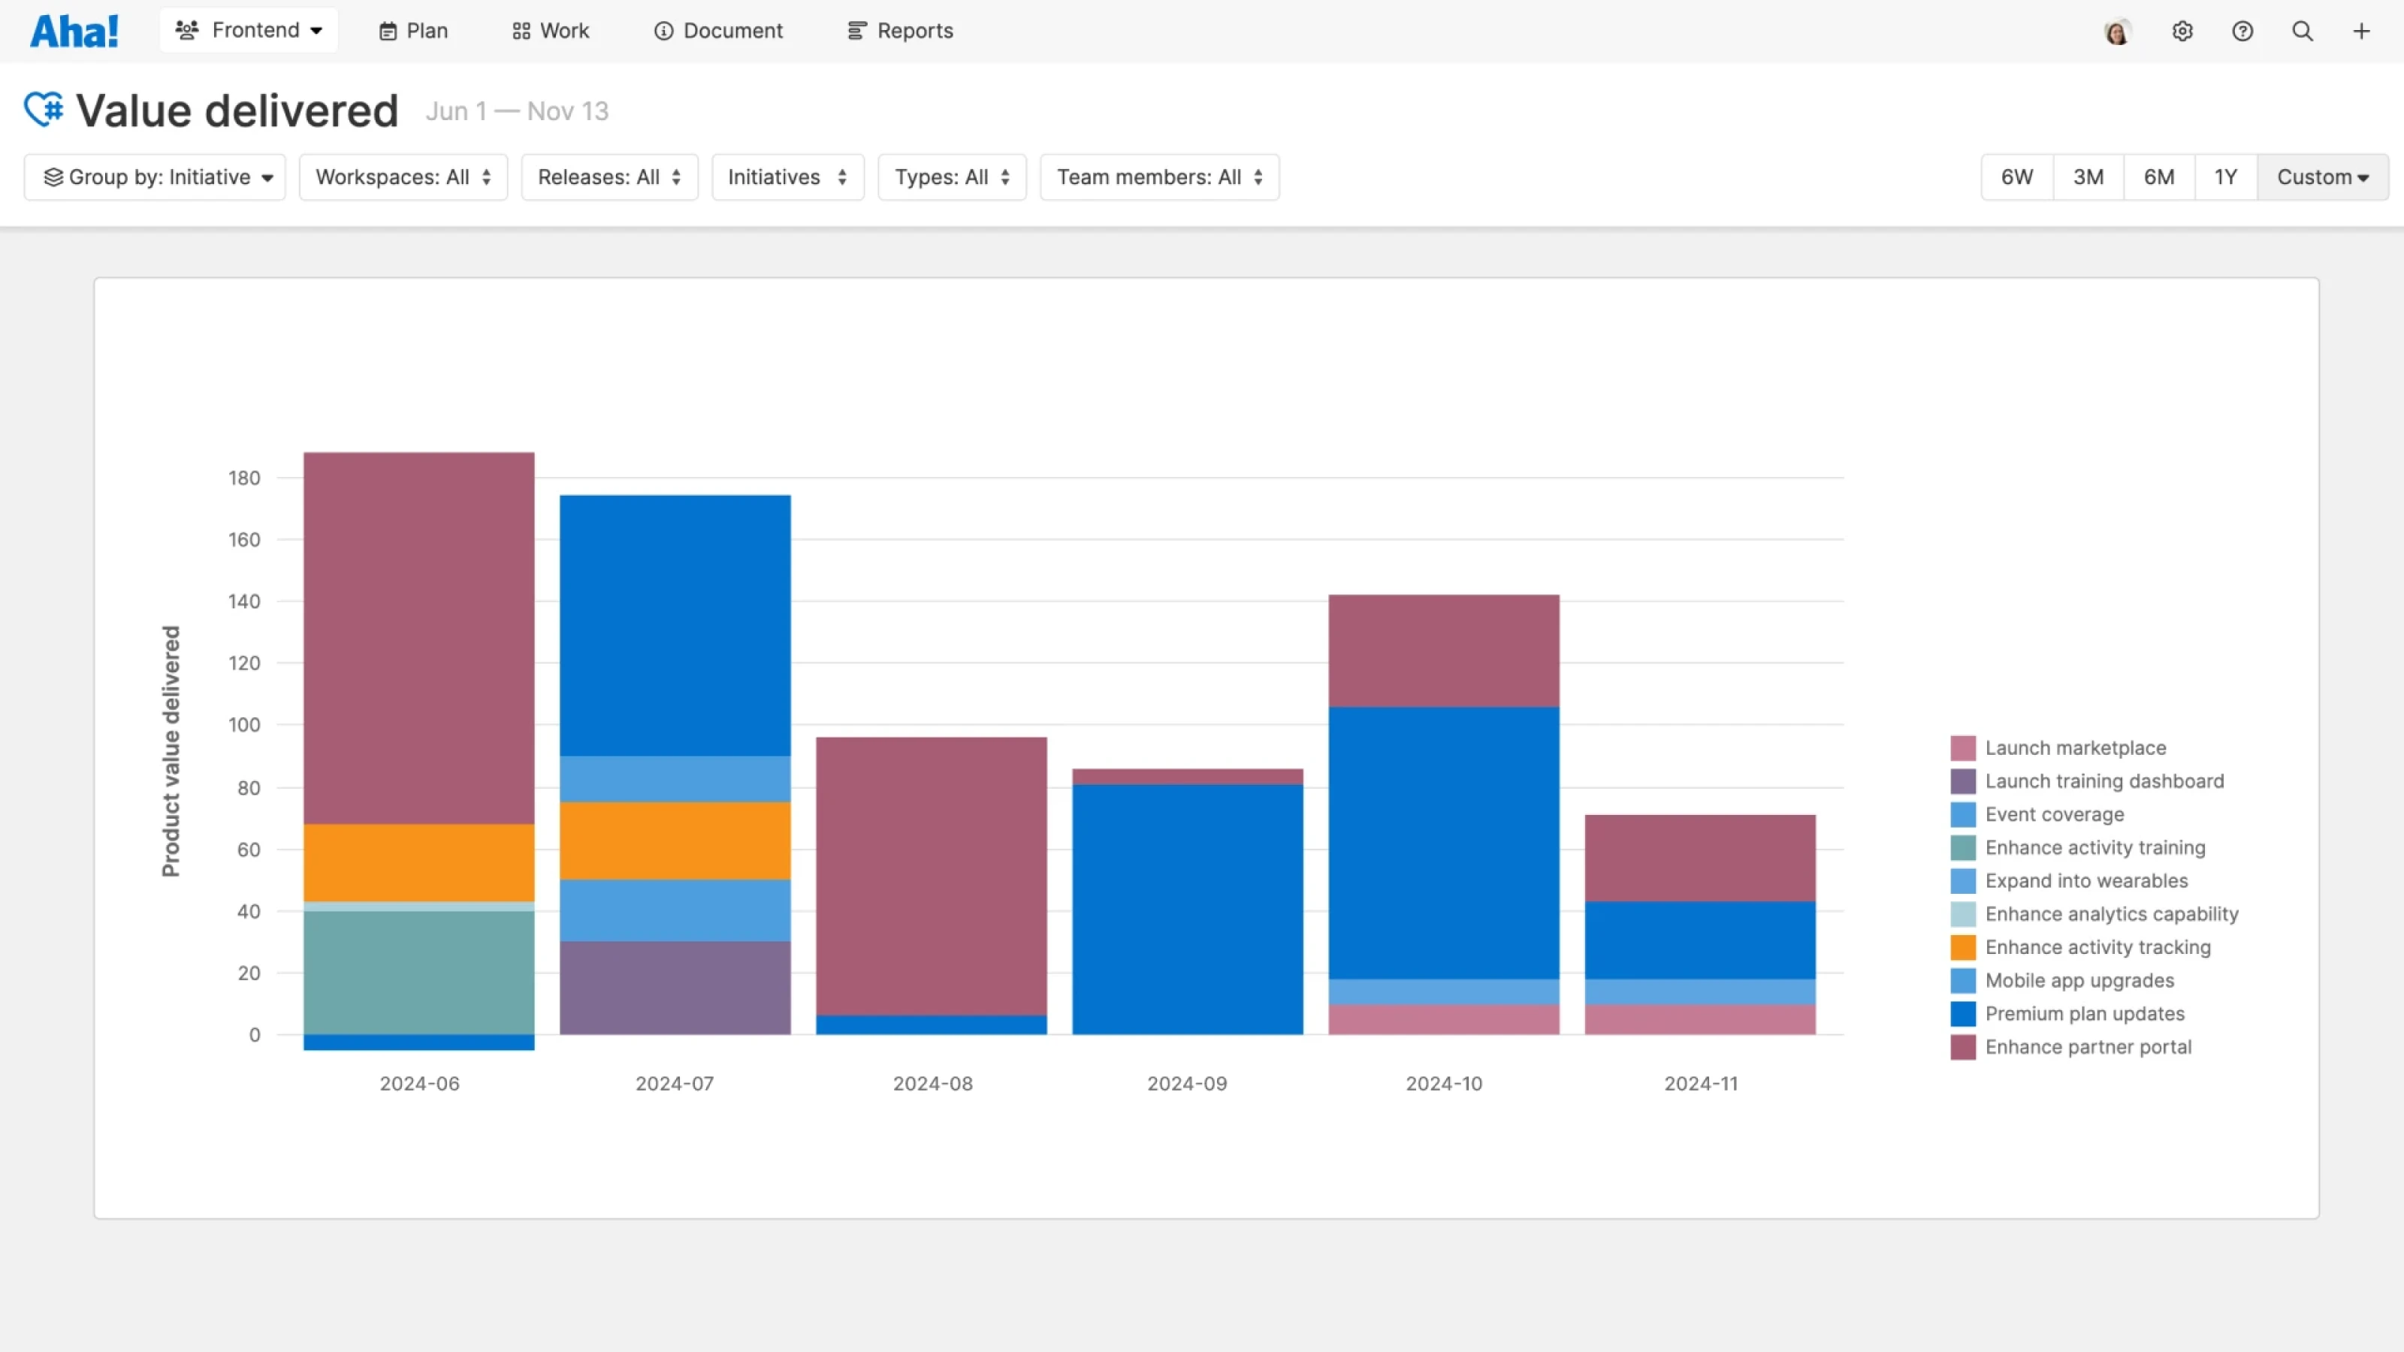This screenshot has height=1352, width=2404.
Task: Open the Custom date range dropdown
Action: [2322, 177]
